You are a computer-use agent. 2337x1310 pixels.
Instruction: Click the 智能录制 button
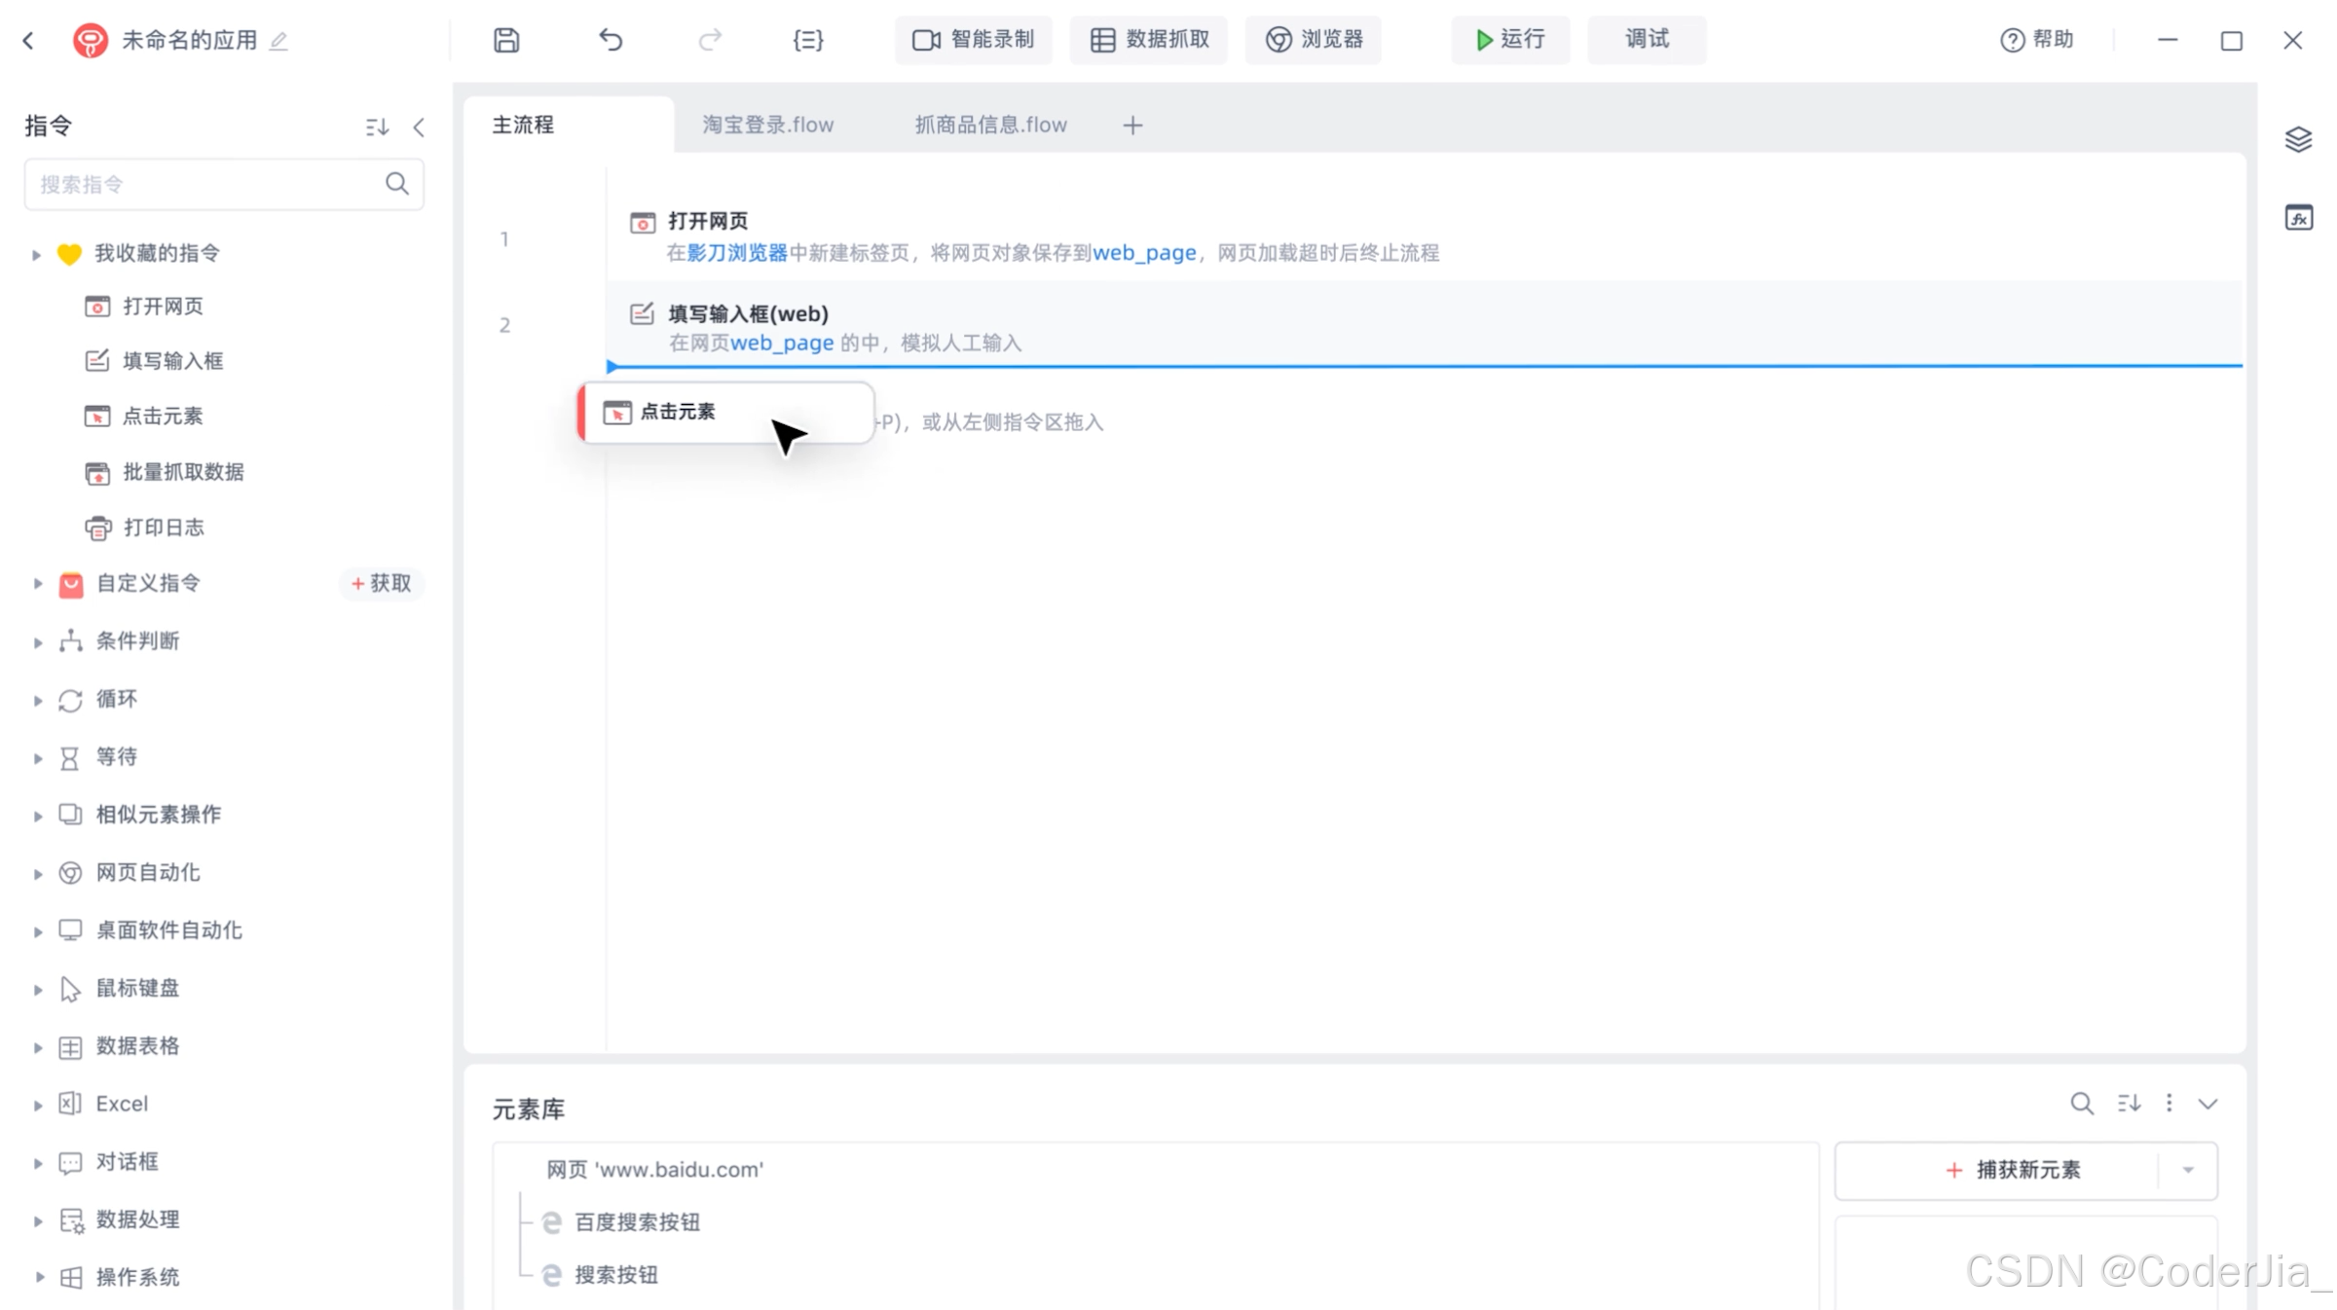(x=973, y=40)
